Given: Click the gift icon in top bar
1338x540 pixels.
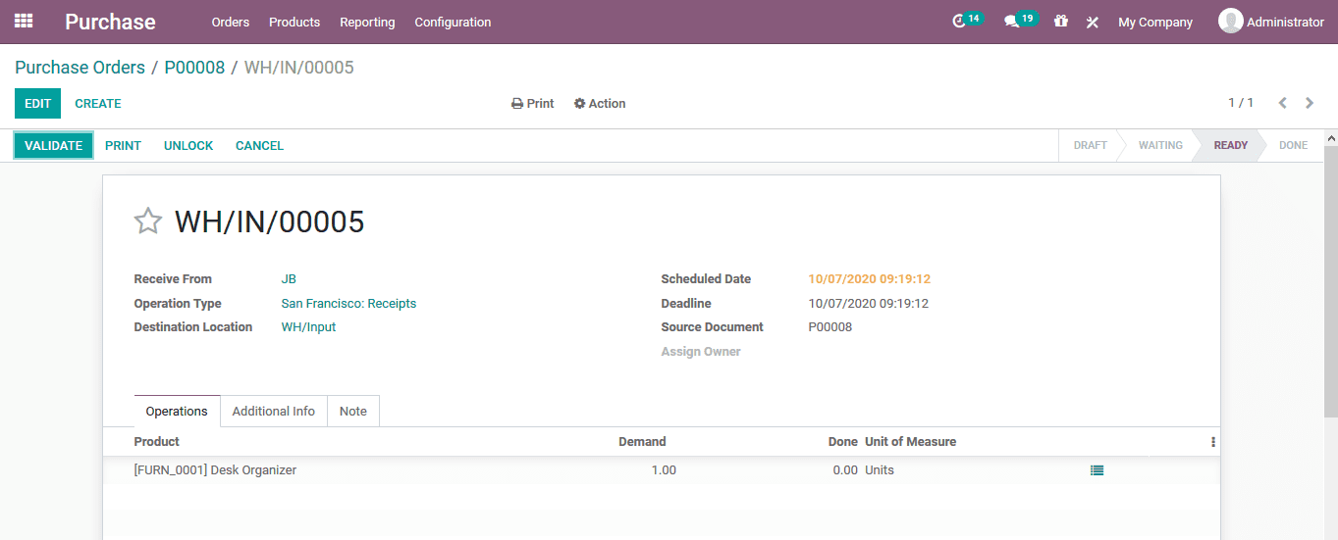Looking at the screenshot, I should point(1061,21).
